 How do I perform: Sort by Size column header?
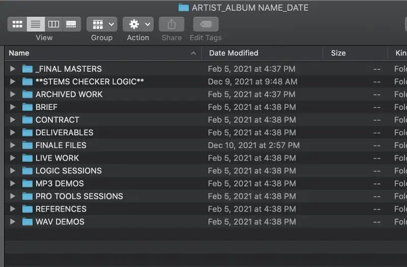tap(338, 53)
